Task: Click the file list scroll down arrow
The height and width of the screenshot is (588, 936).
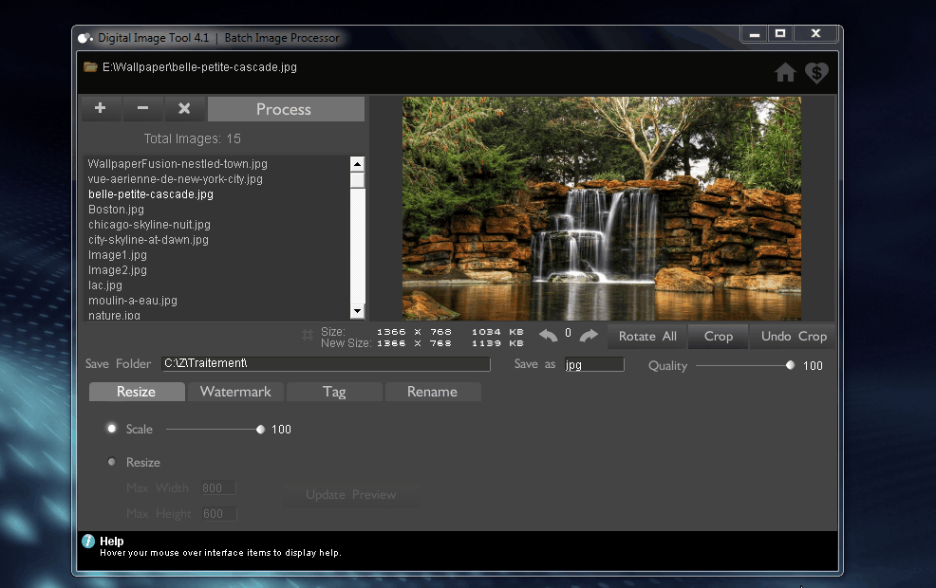Action: tap(358, 311)
